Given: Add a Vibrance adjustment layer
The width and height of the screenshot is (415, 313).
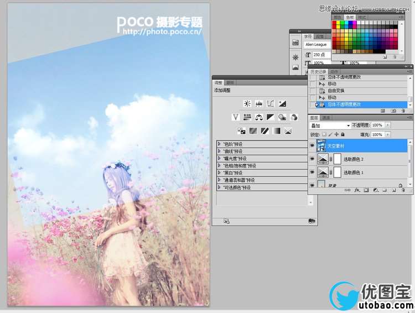Looking at the screenshot, I should [x=236, y=117].
